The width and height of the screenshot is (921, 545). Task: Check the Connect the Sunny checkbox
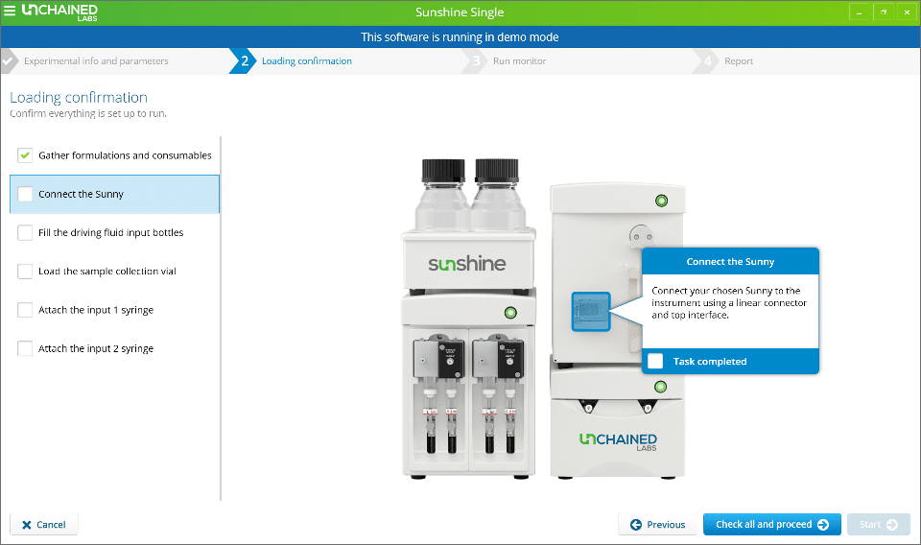click(x=25, y=194)
